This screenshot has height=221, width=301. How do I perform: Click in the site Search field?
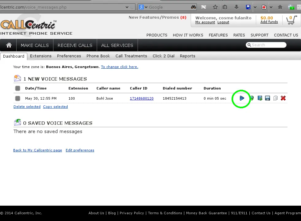(x=266, y=45)
